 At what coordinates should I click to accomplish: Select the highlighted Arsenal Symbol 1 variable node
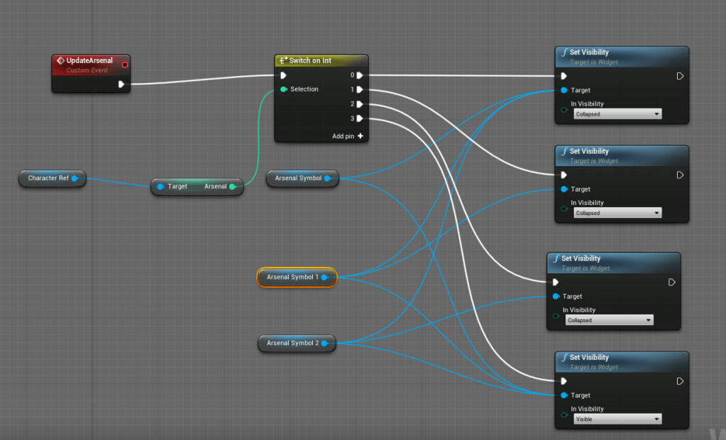[x=291, y=277]
